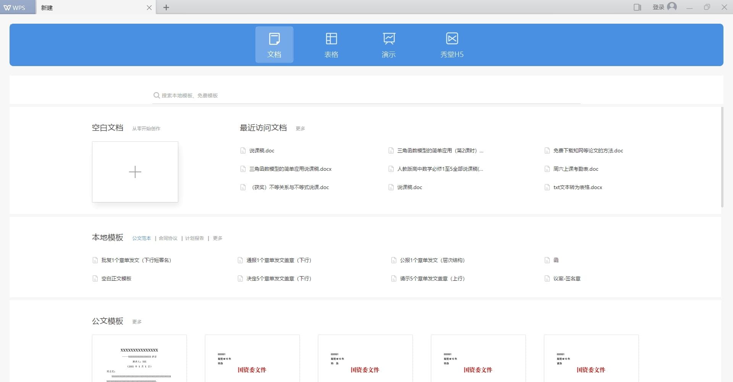This screenshot has width=733, height=382.
Task: Open template 公报1个章单发文(层次结构)
Action: pos(432,260)
